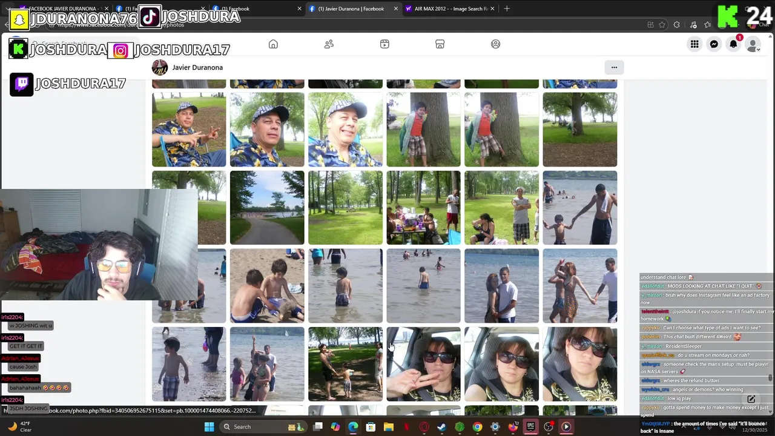Click chat message "wheres the refund button"

(691, 380)
